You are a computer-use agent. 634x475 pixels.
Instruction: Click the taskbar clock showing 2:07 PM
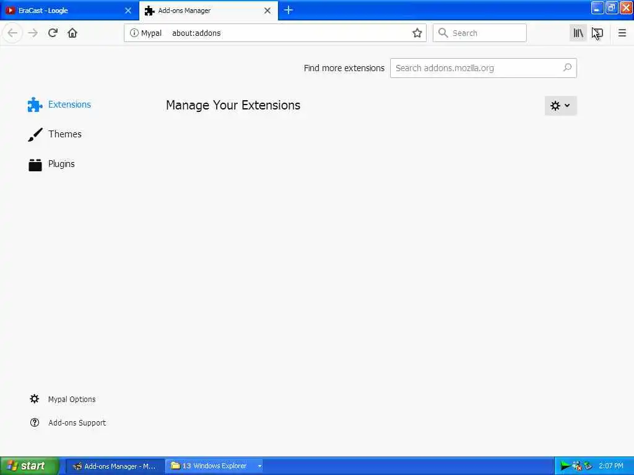pos(611,466)
